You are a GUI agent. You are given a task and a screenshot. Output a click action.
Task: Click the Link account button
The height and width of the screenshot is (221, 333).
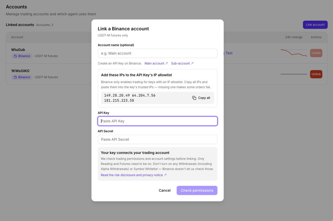pos(315,25)
